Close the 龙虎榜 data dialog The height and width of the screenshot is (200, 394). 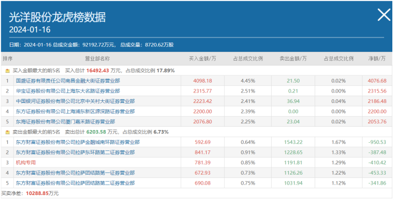pos(384,15)
